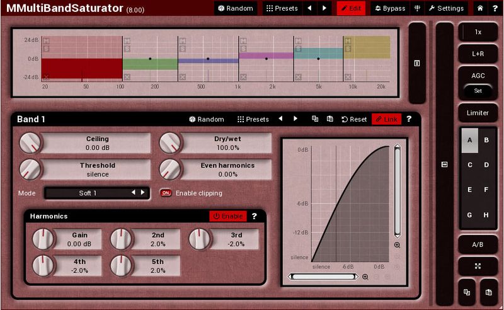Click the red Band 1 region in crossover graph
Viewport: 504px width, 310px height.
click(82, 69)
